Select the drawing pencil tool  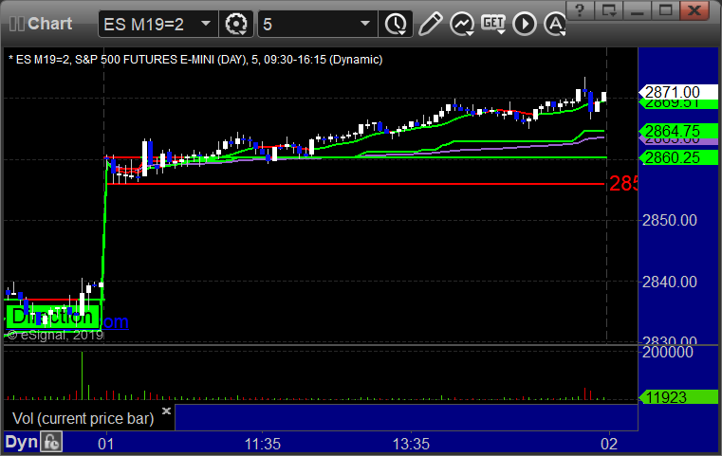(x=431, y=24)
